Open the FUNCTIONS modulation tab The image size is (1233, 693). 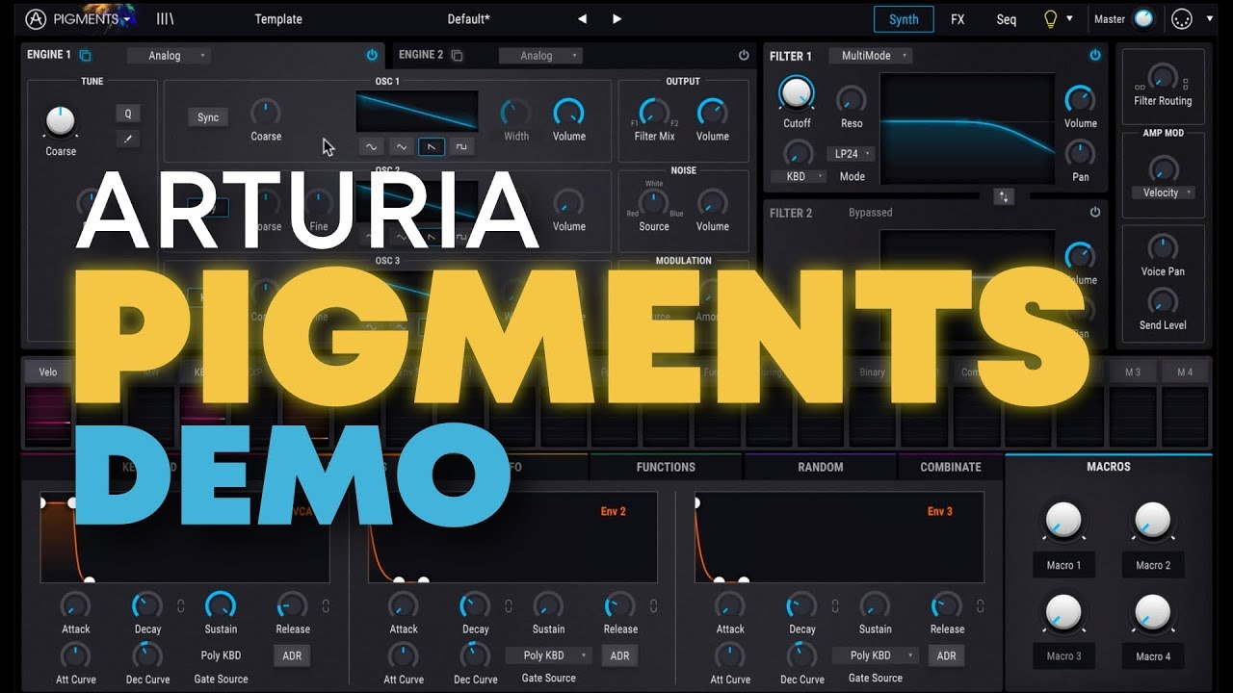[x=666, y=467]
